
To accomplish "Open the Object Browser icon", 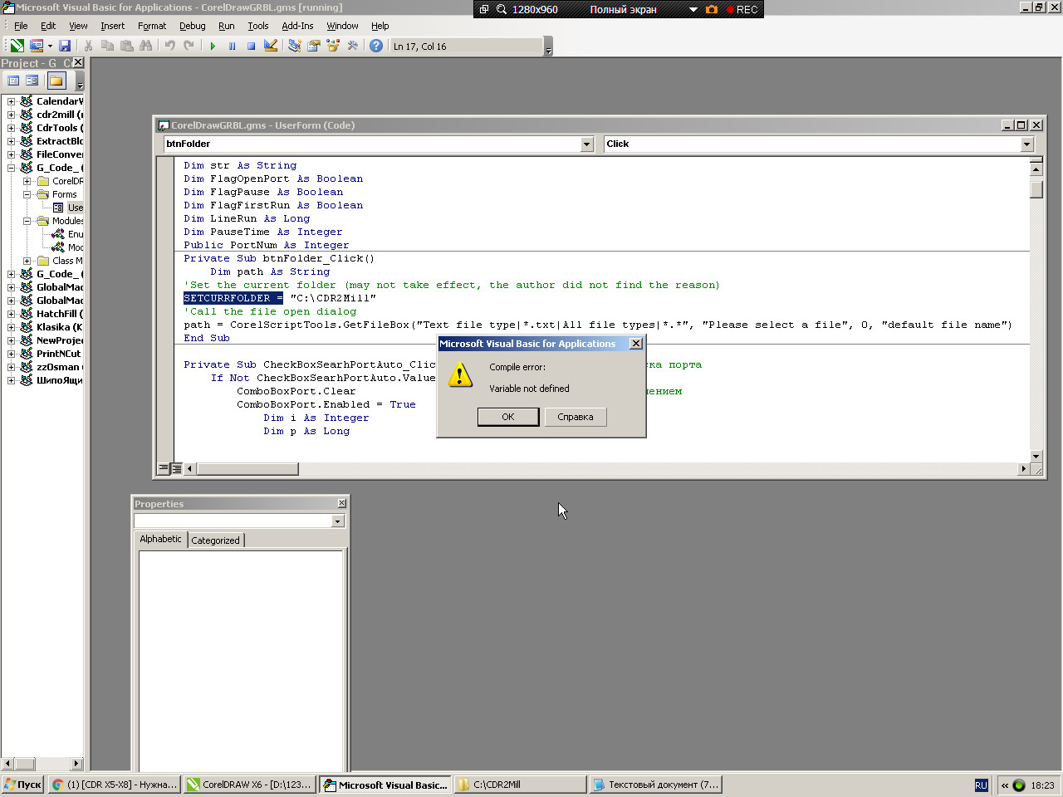I will (x=333, y=46).
